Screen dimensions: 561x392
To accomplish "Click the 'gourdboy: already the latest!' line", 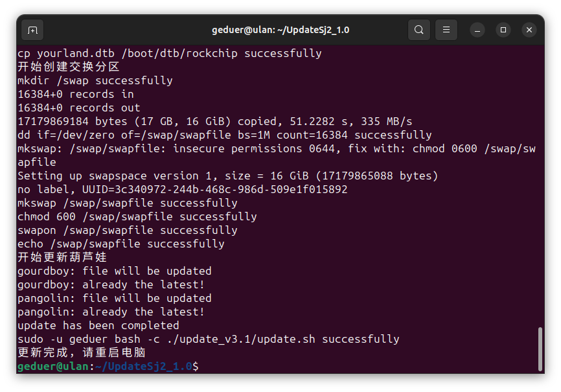I will tap(111, 284).
